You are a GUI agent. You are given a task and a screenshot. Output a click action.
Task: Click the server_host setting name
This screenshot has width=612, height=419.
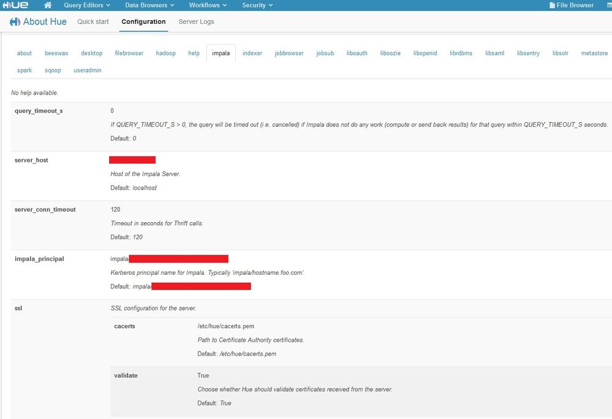tap(31, 160)
